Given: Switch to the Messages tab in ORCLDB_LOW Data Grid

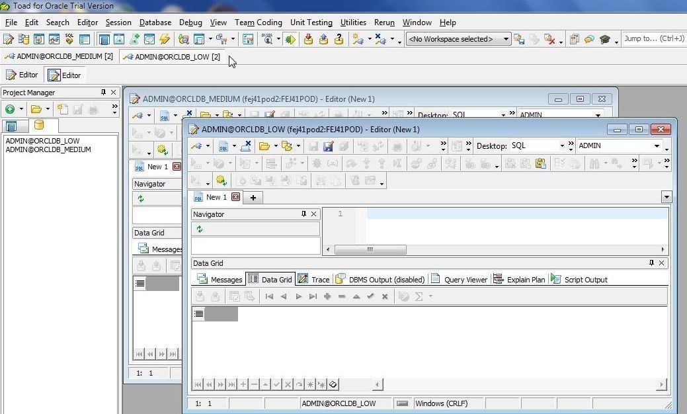Looking at the screenshot, I should [220, 279].
